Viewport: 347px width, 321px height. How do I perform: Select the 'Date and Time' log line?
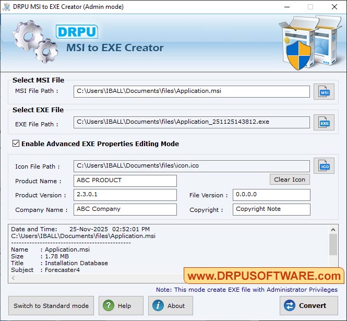click(x=80, y=229)
